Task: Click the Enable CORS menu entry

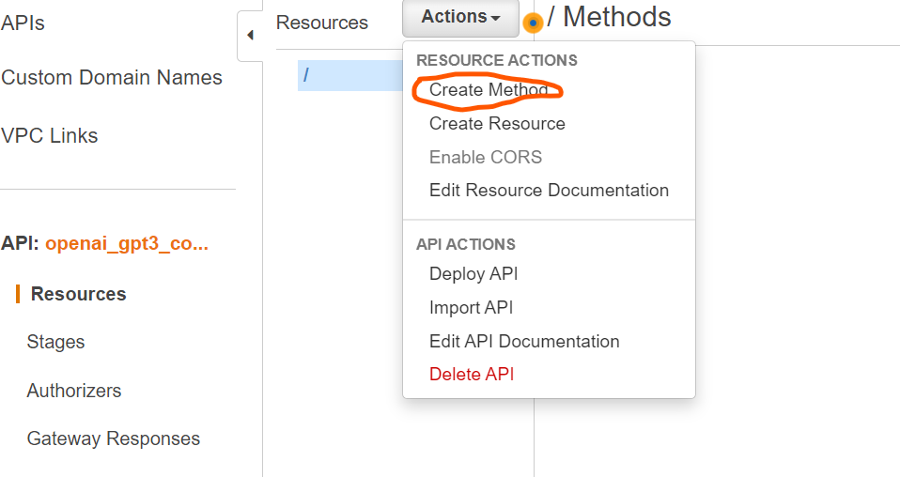Action: tap(486, 157)
